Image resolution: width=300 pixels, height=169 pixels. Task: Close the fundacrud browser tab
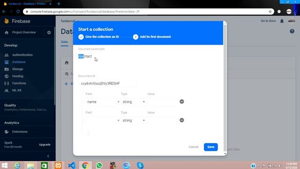click(50, 4)
